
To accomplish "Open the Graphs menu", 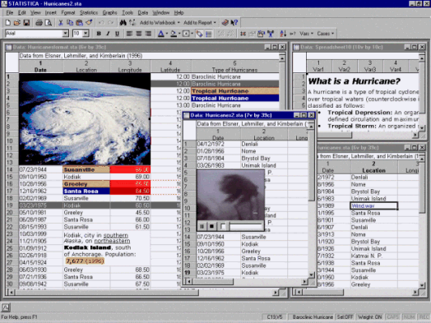I will coord(109,12).
